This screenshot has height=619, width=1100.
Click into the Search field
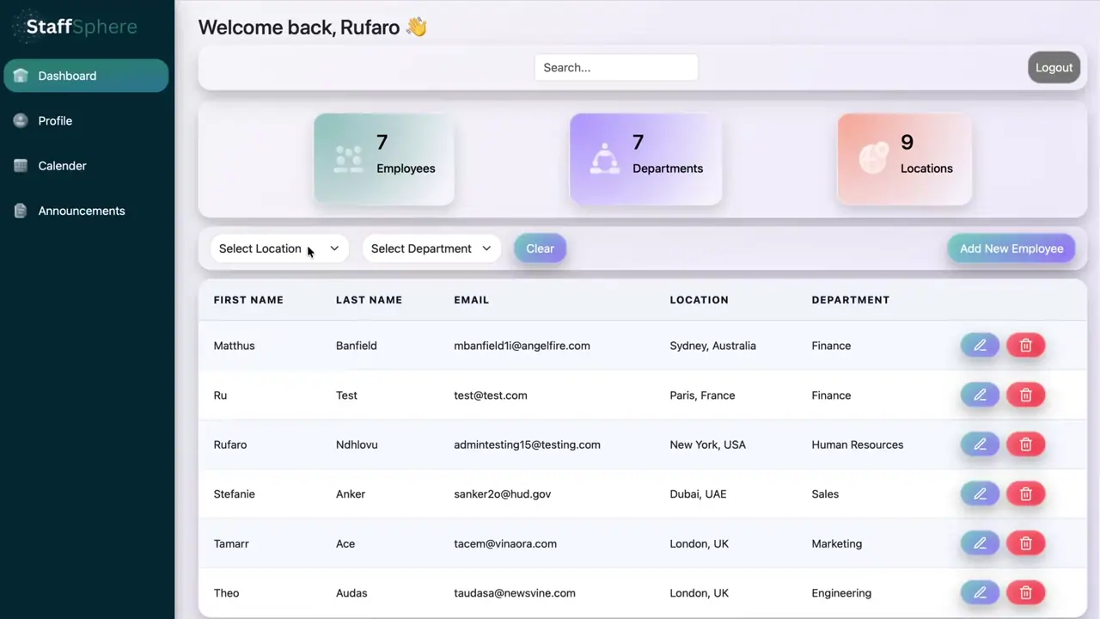[x=616, y=68]
